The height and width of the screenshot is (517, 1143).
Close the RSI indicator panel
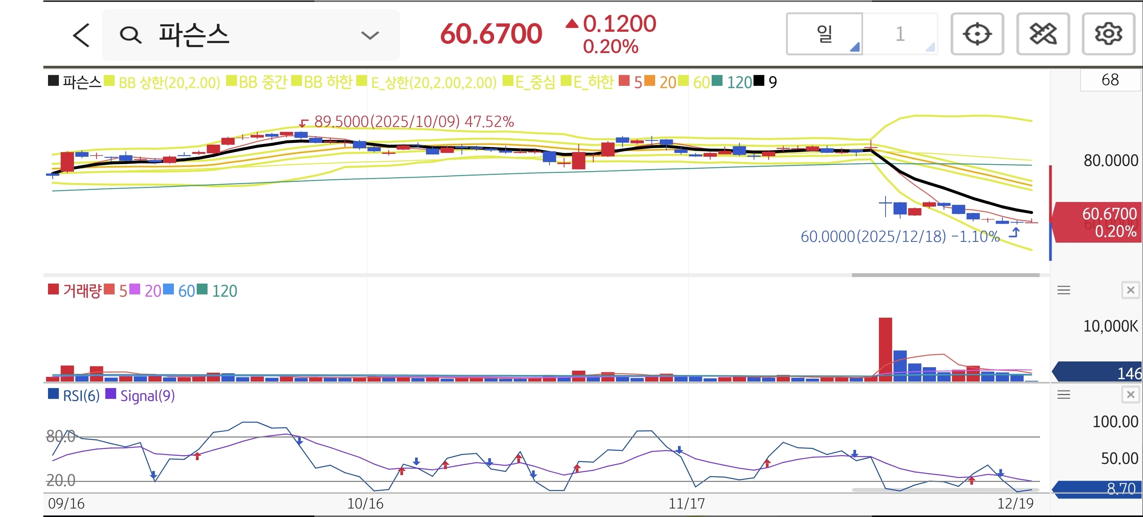click(1130, 395)
